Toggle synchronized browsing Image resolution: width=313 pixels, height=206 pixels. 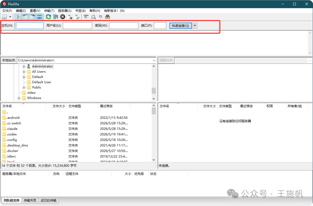[x=100, y=17]
